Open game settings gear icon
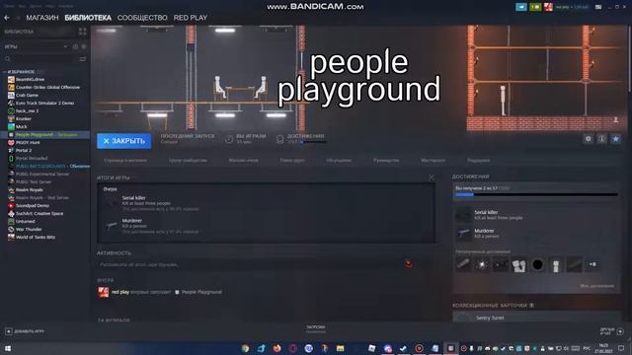Image resolution: width=632 pixels, height=355 pixels. click(589, 139)
